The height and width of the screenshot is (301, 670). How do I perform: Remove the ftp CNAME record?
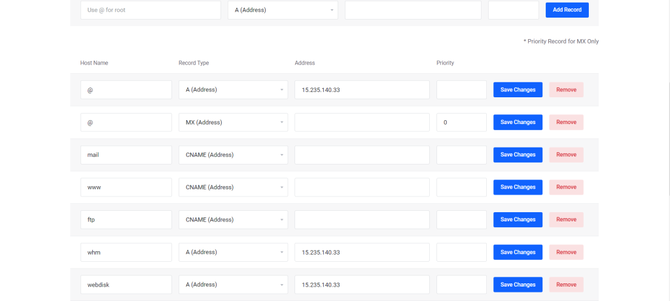click(566, 219)
